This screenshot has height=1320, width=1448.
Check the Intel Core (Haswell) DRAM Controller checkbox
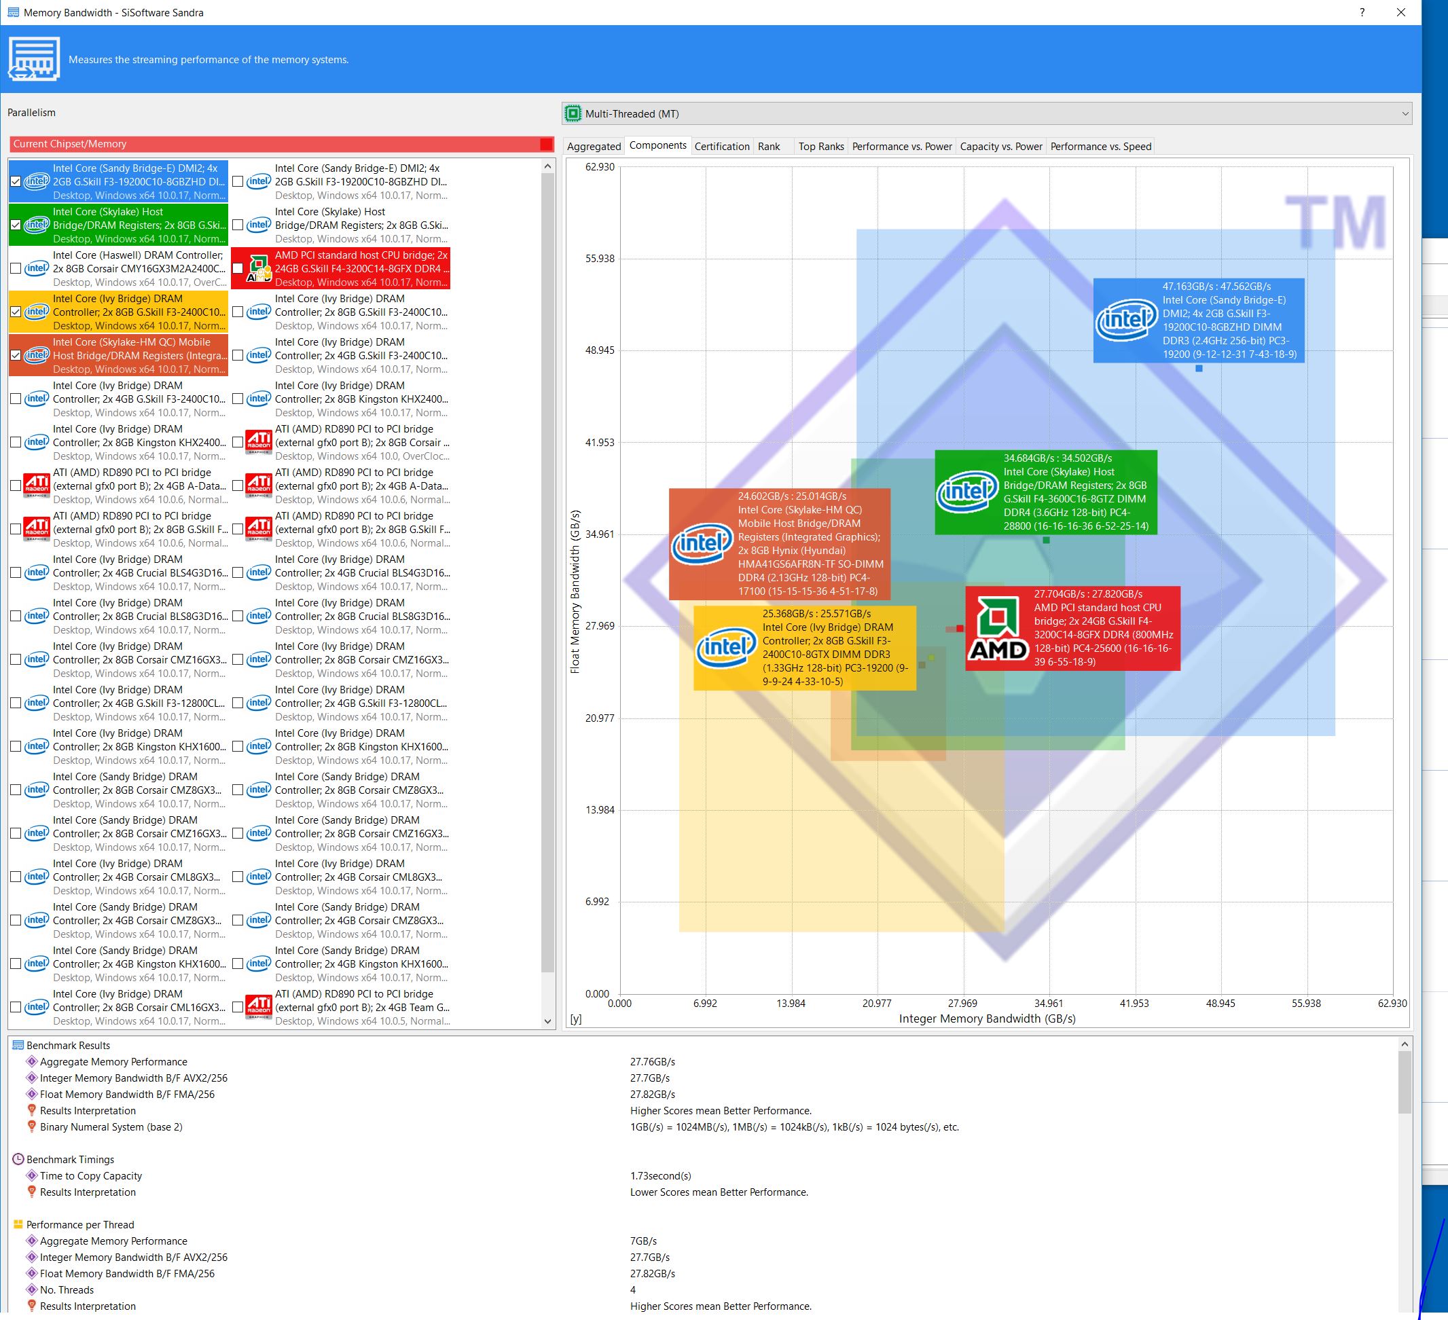click(x=16, y=269)
